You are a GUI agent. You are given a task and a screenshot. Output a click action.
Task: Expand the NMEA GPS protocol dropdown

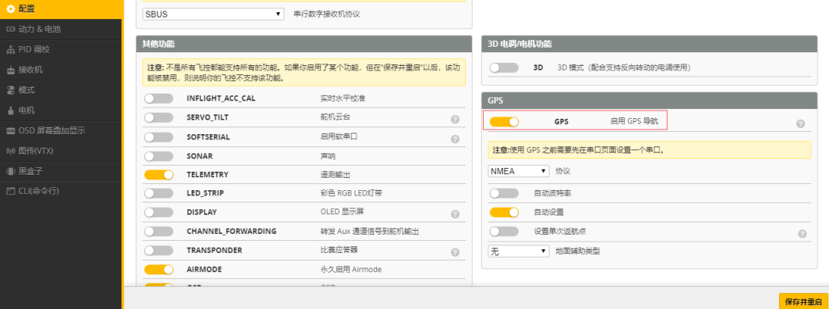click(x=519, y=171)
